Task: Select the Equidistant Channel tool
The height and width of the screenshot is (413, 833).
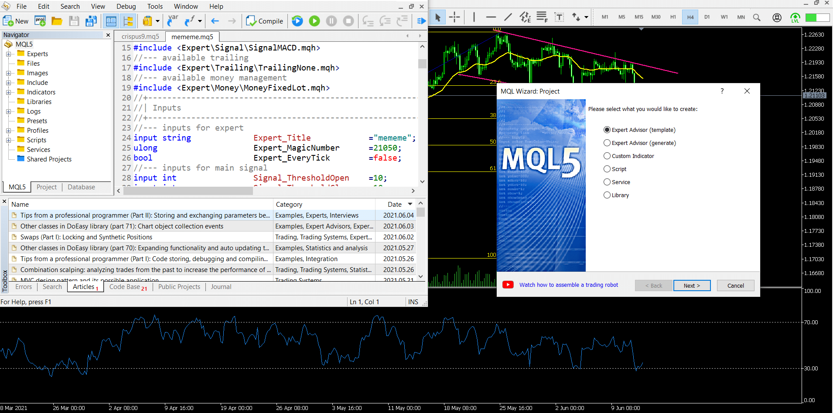Action: coord(525,17)
